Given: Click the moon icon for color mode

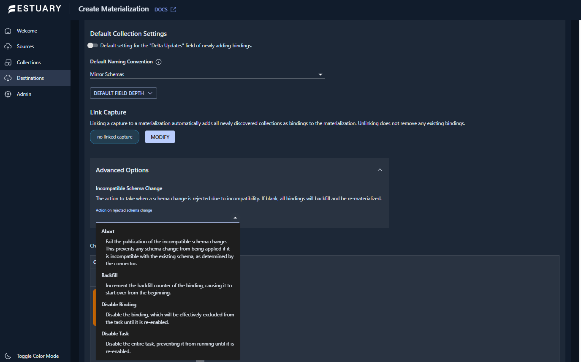Looking at the screenshot, I should (x=8, y=356).
